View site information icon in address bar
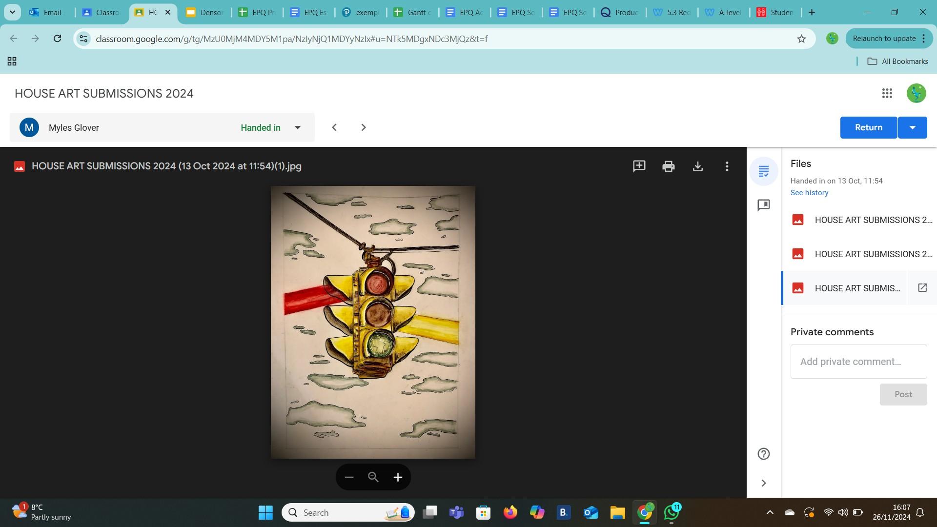The image size is (937, 527). click(x=83, y=39)
